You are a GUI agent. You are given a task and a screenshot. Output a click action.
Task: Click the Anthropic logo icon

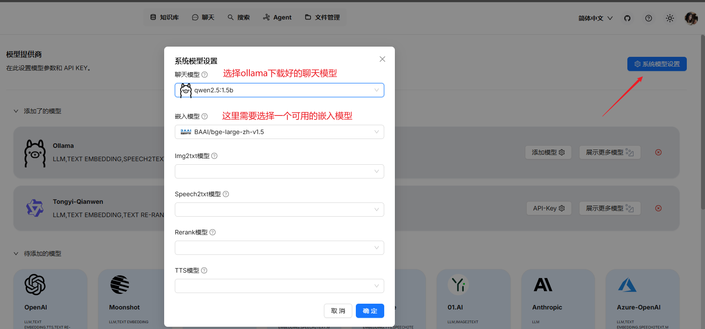point(543,285)
